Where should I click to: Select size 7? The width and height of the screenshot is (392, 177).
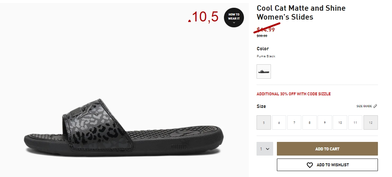point(294,122)
